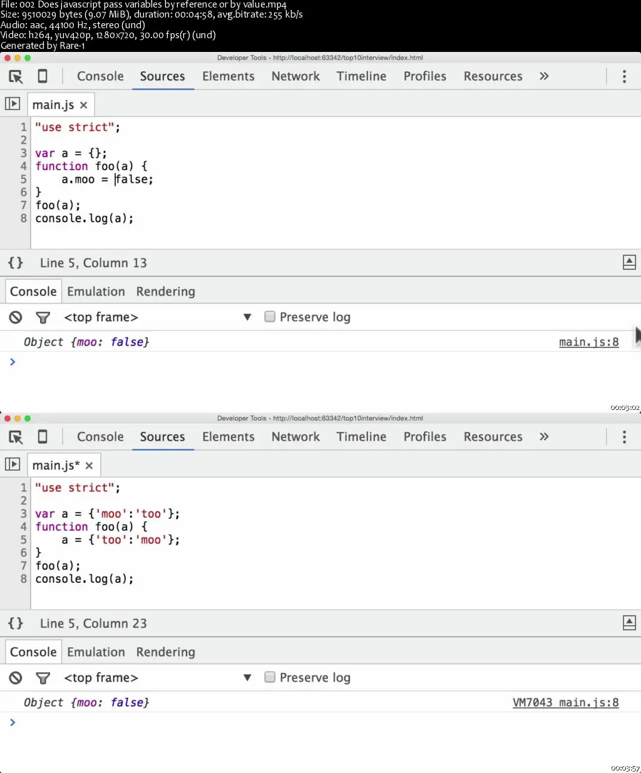The image size is (641, 773).
Task: Click console prompt input in lower window
Action: [320, 722]
